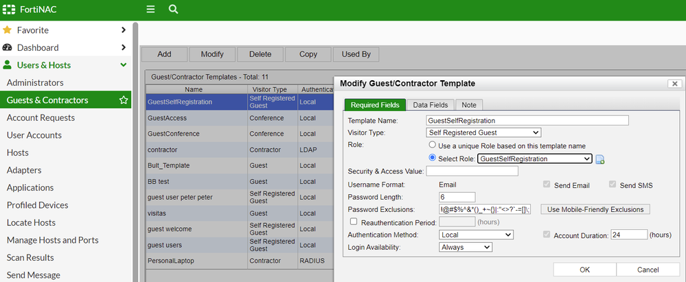Viewport: 686px width, 282px height.
Task: Click the FortiNAC logo icon
Action: pyautogui.click(x=9, y=10)
